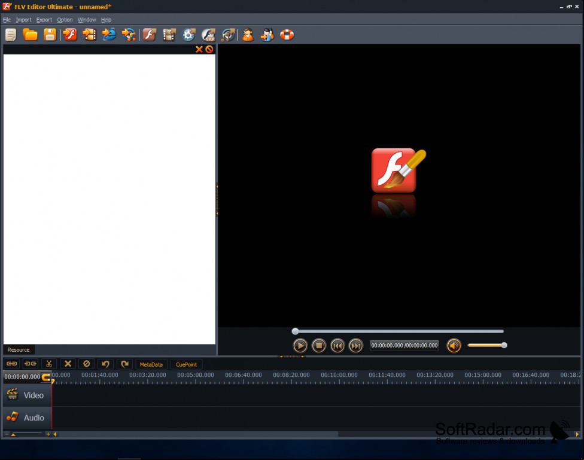Viewport: 584px width, 460px height.
Task: Click the link clips icon in timeline toolbar
Action: pos(11,364)
